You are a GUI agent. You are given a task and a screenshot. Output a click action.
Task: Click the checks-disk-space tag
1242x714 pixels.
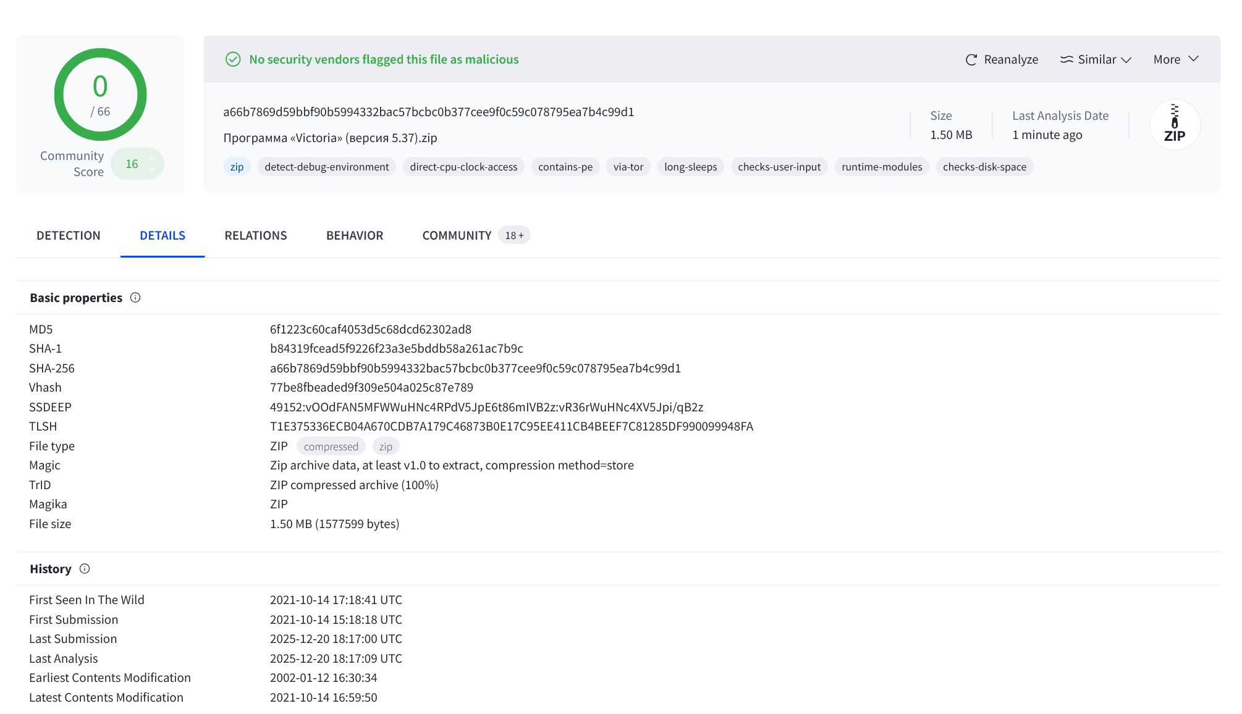pyautogui.click(x=984, y=167)
